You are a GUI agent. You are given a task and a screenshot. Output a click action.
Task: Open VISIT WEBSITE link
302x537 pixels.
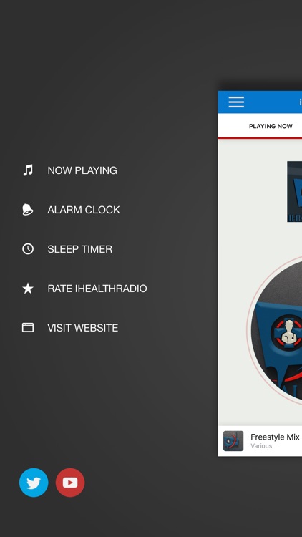tap(83, 328)
